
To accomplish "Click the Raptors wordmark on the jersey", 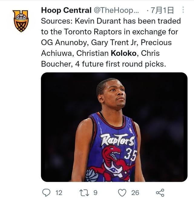I will (x=118, y=140).
